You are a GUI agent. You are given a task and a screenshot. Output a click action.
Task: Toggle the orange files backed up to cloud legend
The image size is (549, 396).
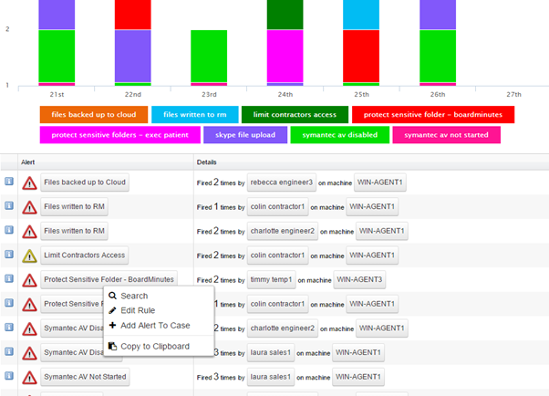click(x=94, y=114)
